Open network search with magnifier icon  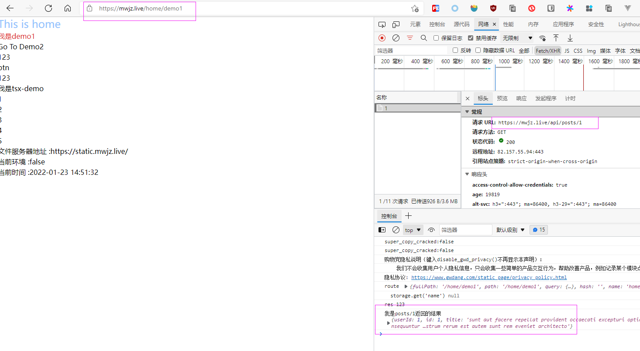424,38
